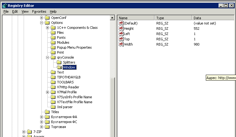This screenshot has width=236, height=137.
Task: Click the tree pane scroll up arrow
Action: coord(112,18)
